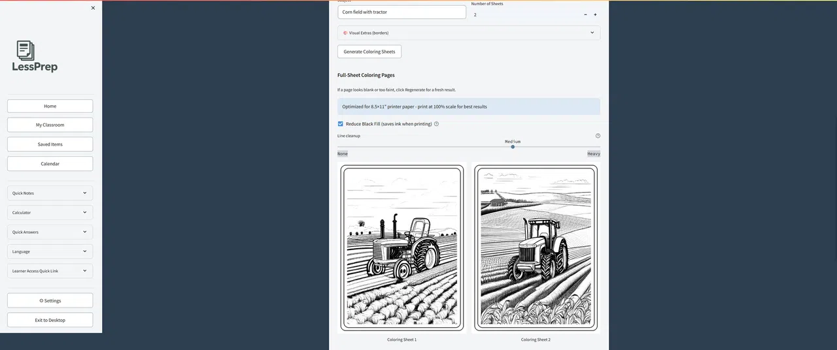Open Settings from the sidebar
This screenshot has height=350, width=837.
(x=50, y=300)
